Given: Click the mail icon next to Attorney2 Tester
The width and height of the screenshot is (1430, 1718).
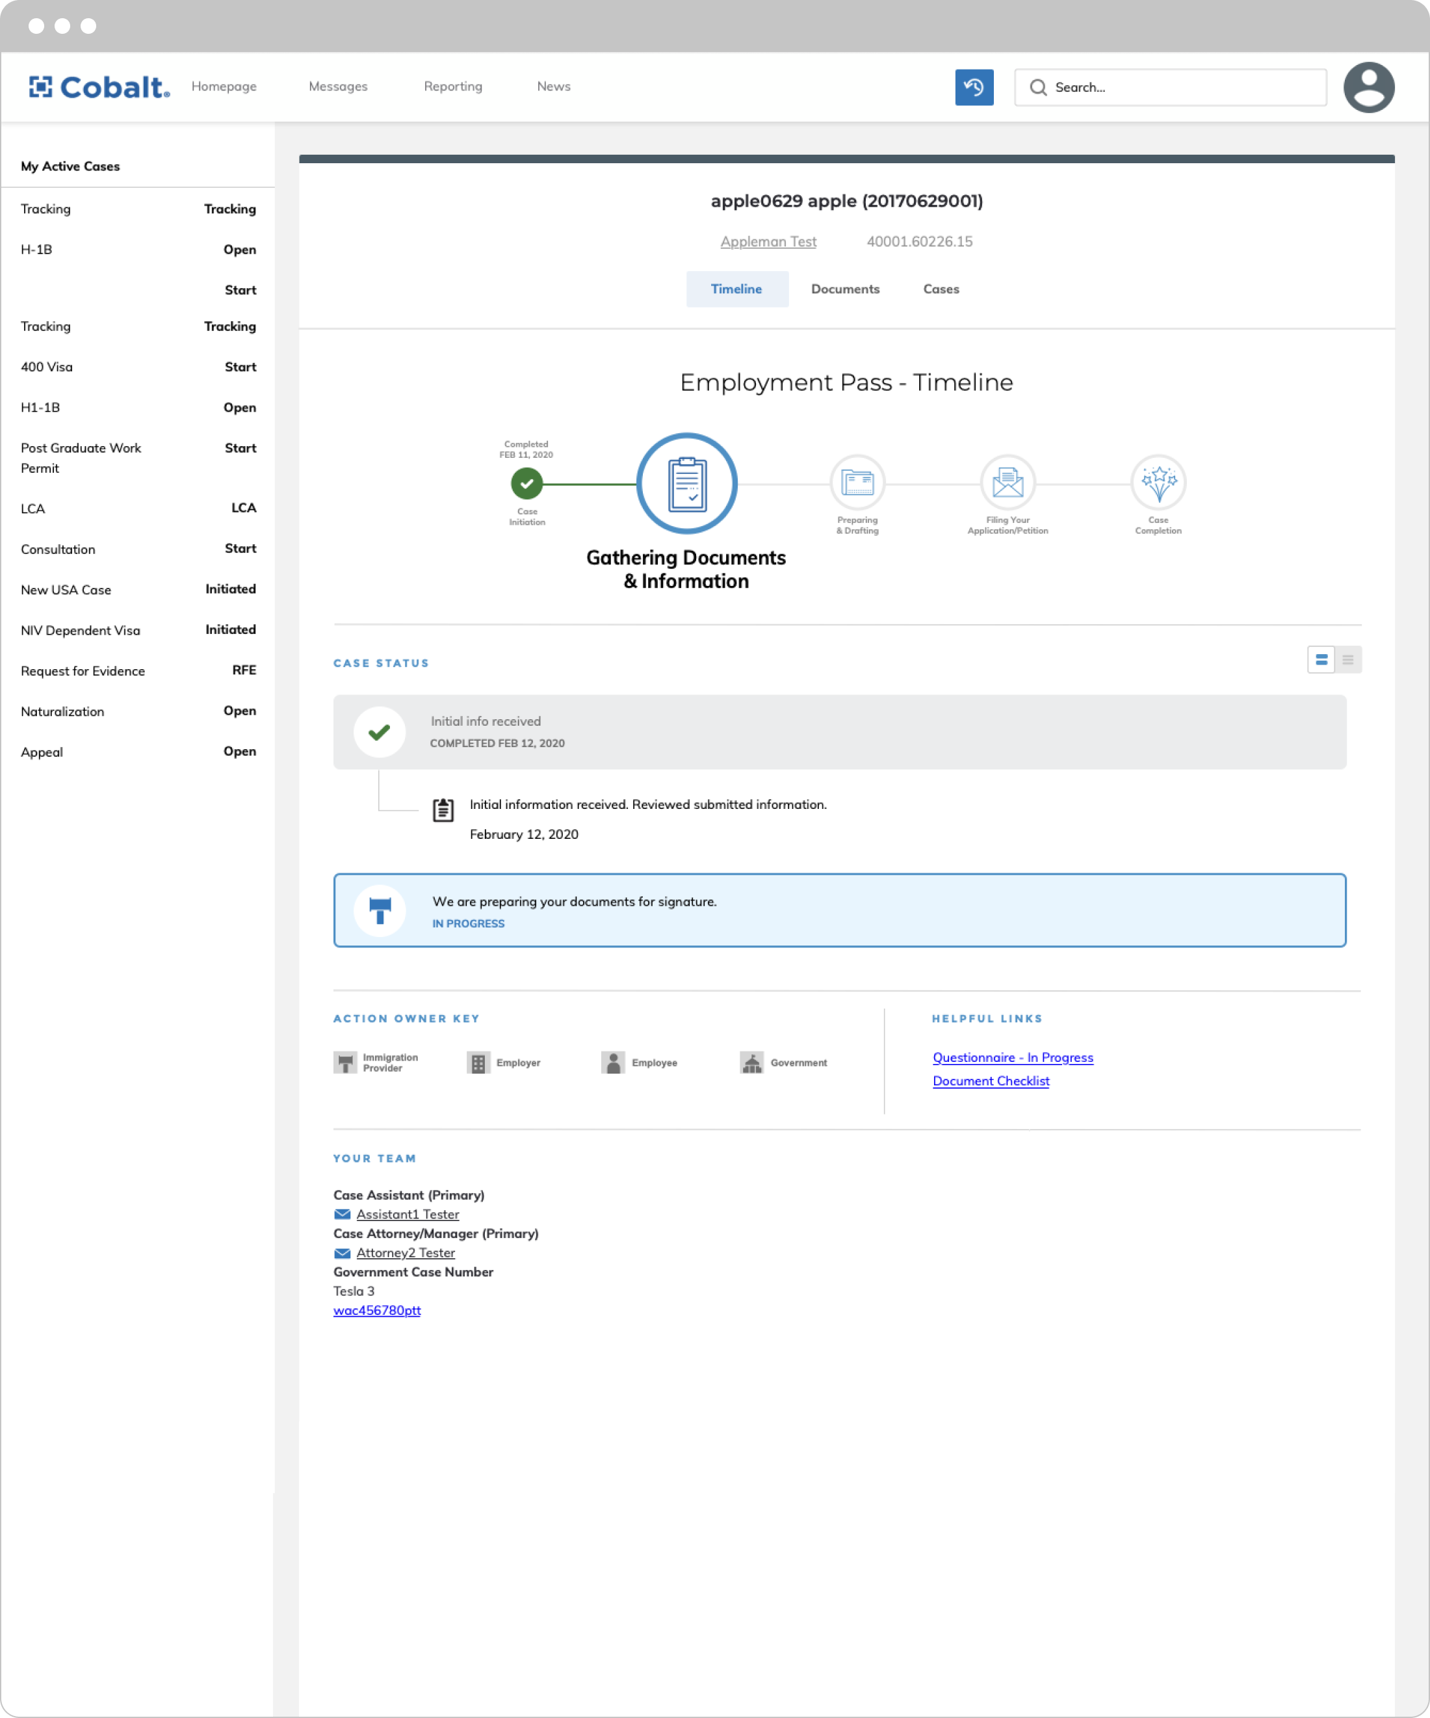Looking at the screenshot, I should tap(342, 1253).
